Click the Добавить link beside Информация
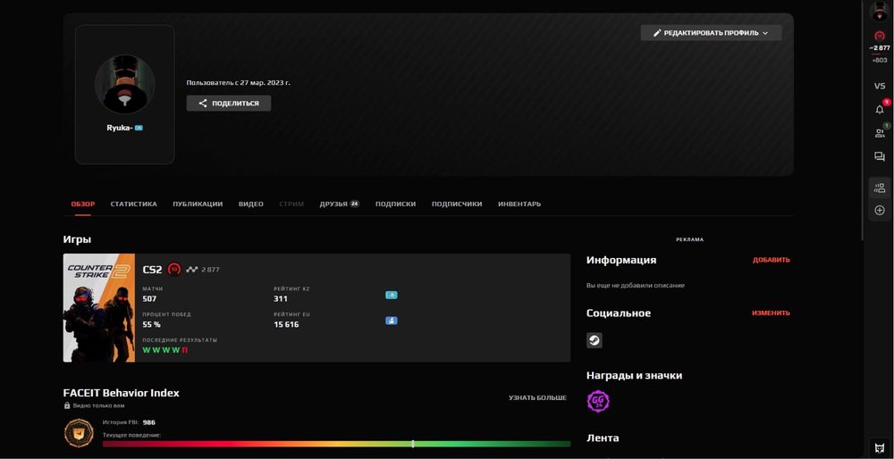This screenshot has width=894, height=459. [x=772, y=260]
